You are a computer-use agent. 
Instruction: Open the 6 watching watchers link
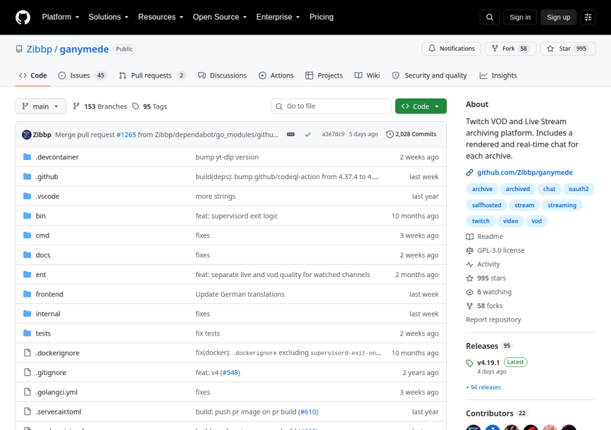coord(489,292)
